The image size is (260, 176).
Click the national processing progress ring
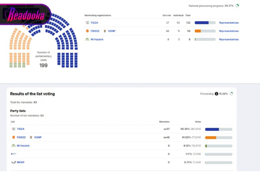237,6
